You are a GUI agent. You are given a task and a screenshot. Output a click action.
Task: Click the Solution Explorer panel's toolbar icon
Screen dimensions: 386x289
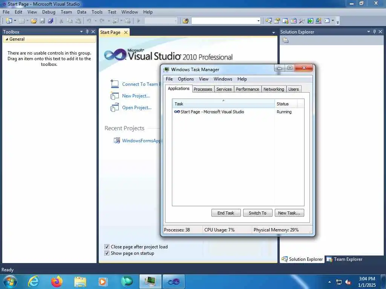pyautogui.click(x=286, y=40)
